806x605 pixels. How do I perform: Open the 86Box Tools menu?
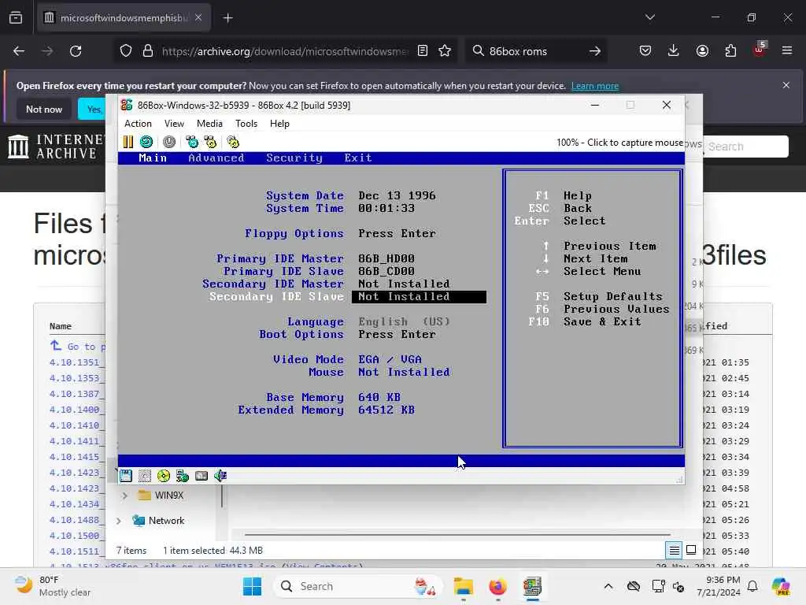[246, 124]
